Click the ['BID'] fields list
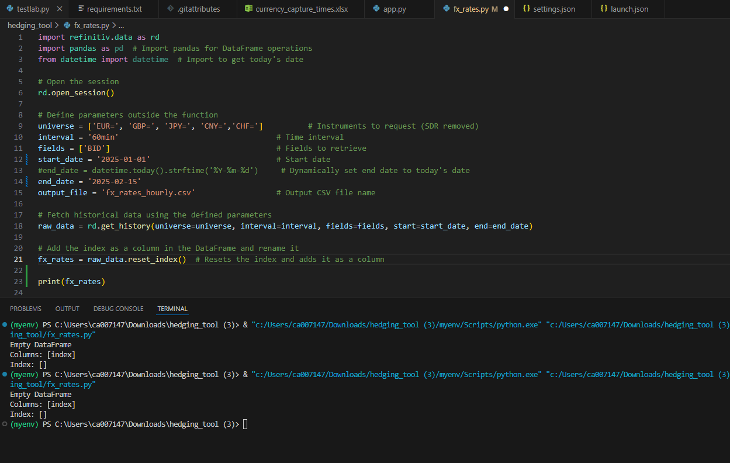730x463 pixels. click(x=94, y=148)
